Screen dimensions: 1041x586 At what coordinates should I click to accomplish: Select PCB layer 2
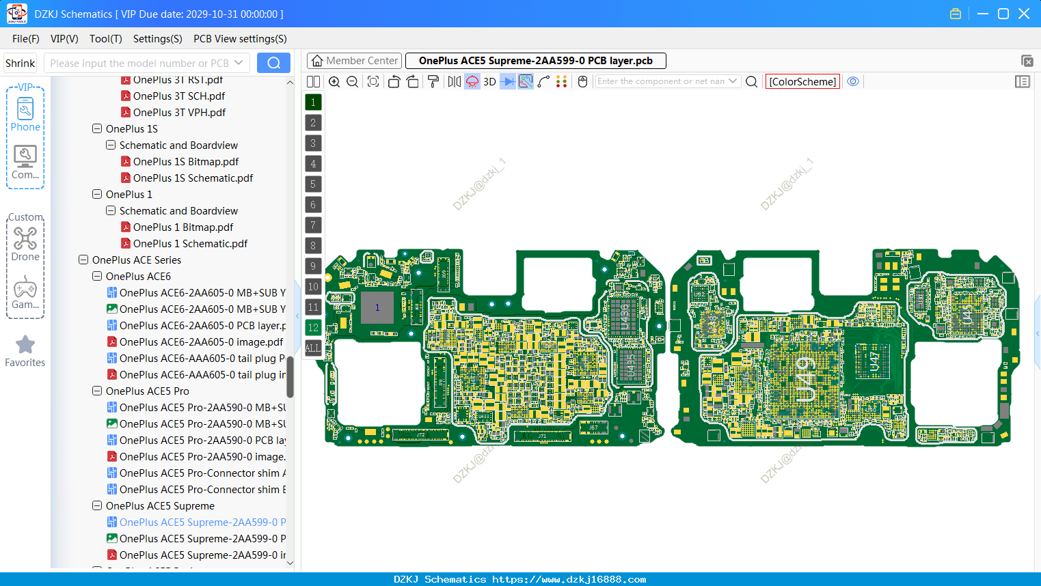(313, 123)
